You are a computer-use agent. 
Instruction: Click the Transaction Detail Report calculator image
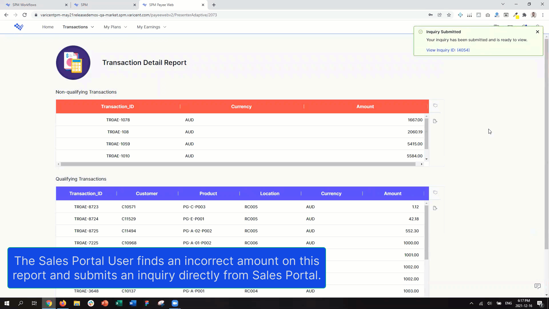73,63
